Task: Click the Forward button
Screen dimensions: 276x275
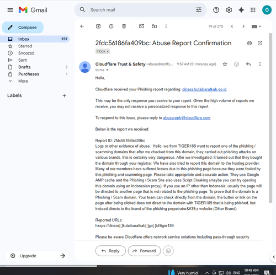Action: 144,251
